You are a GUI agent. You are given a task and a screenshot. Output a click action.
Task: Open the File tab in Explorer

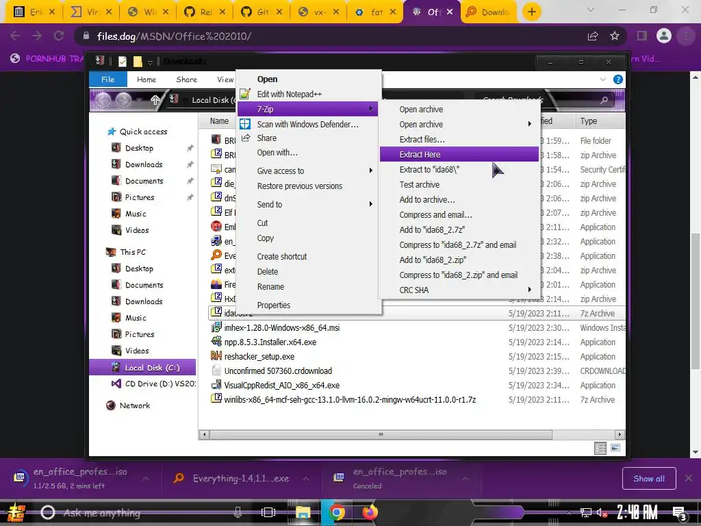click(x=107, y=79)
